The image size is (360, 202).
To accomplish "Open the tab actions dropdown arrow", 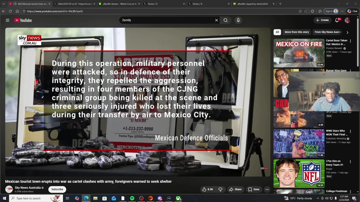I will coord(4,4).
